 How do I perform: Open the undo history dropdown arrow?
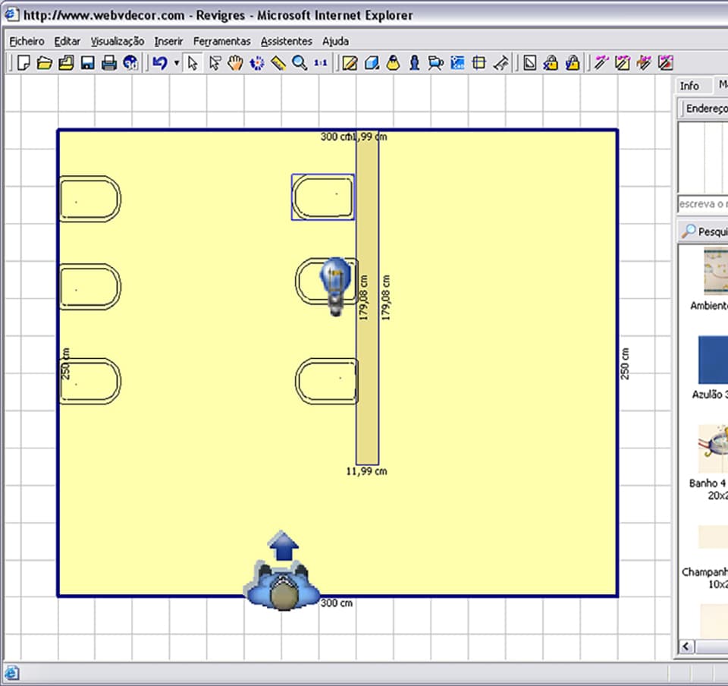[x=176, y=63]
